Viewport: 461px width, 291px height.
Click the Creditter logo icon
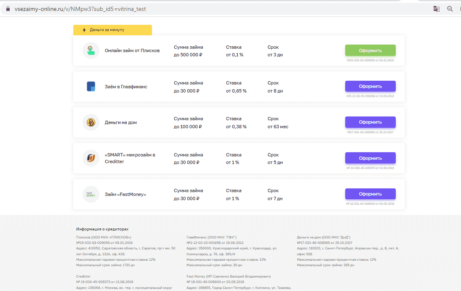pos(91,158)
